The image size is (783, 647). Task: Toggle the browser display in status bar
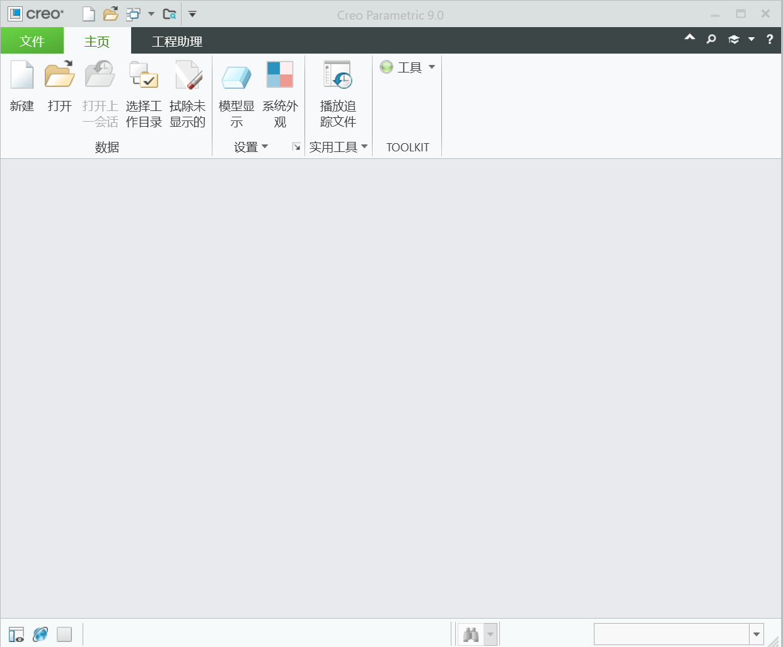pyautogui.click(x=40, y=634)
